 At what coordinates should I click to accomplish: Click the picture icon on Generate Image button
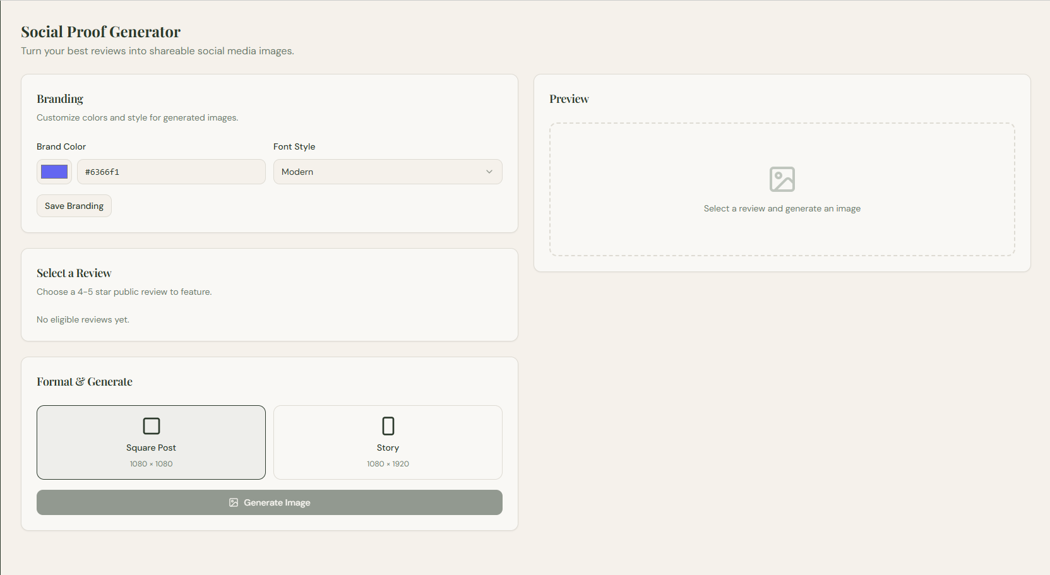[x=234, y=502]
